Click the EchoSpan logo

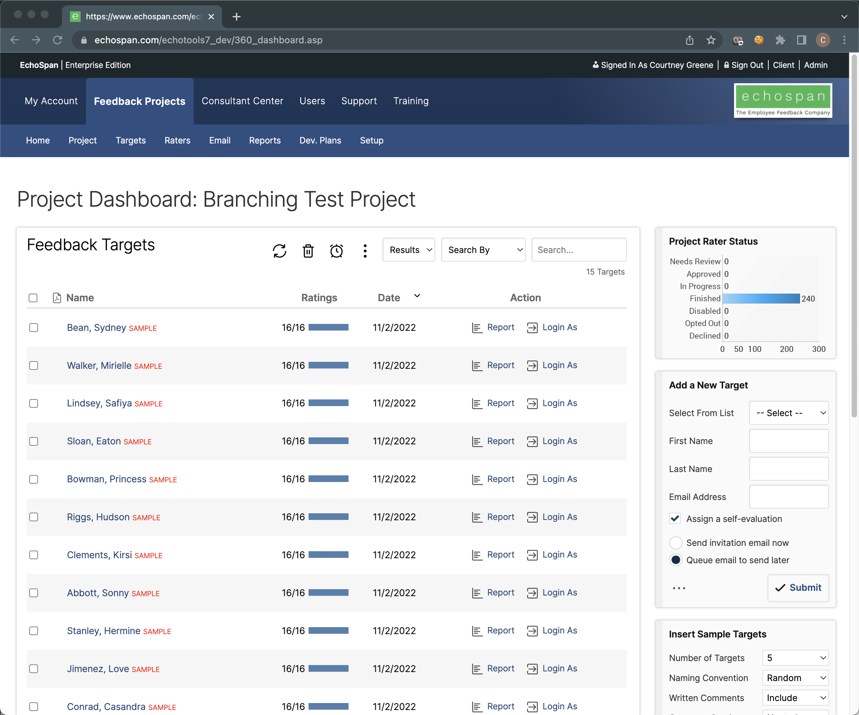[783, 101]
